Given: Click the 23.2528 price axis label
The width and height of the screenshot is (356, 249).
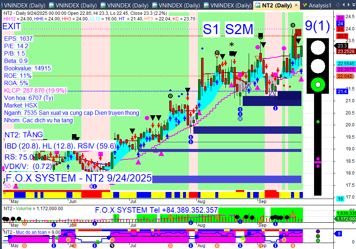Looking at the screenshot, I should pos(346,52).
